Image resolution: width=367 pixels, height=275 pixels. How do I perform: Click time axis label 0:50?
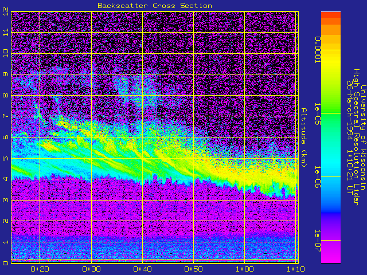(x=193, y=269)
